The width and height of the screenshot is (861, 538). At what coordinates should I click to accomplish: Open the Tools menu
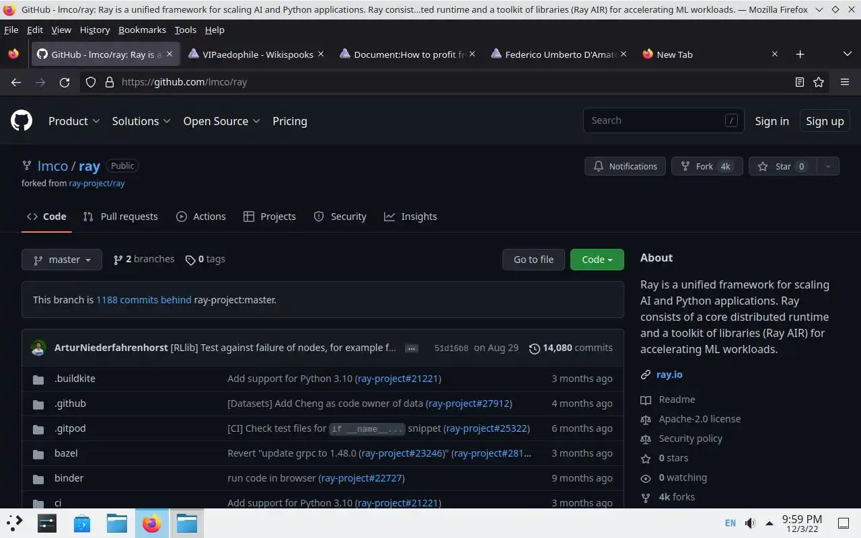(185, 30)
